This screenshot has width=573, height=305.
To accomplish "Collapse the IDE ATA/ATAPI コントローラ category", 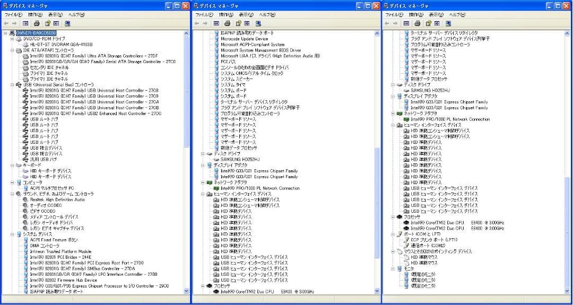I will pyautogui.click(x=12, y=50).
